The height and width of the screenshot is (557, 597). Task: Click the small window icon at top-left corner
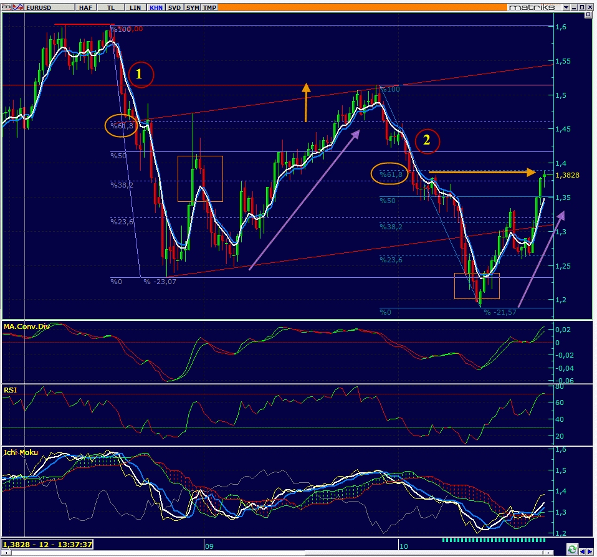click(x=6, y=7)
